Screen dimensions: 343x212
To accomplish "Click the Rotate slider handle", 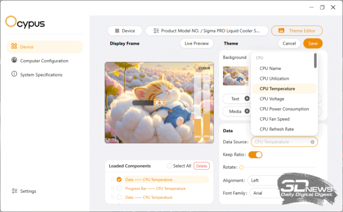I will [x=241, y=168].
